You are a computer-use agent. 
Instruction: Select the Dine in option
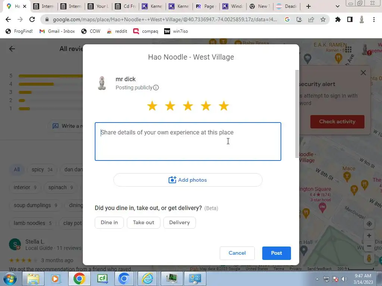[109, 223]
